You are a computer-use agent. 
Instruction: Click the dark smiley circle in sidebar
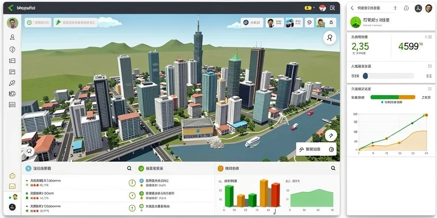12,207
